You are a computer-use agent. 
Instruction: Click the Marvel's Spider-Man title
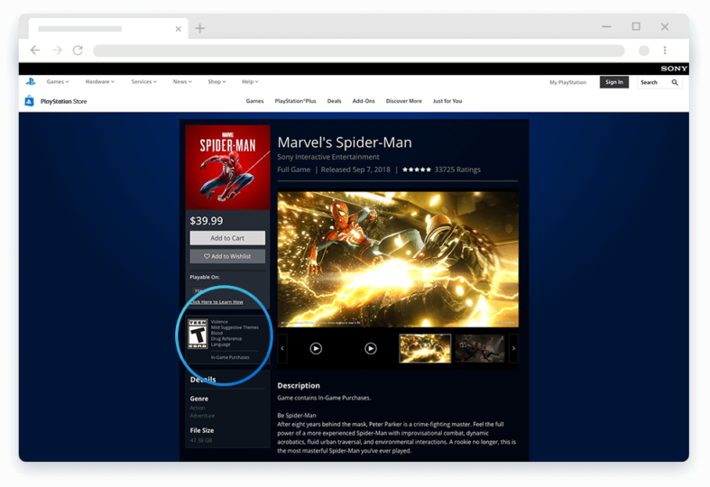point(345,142)
